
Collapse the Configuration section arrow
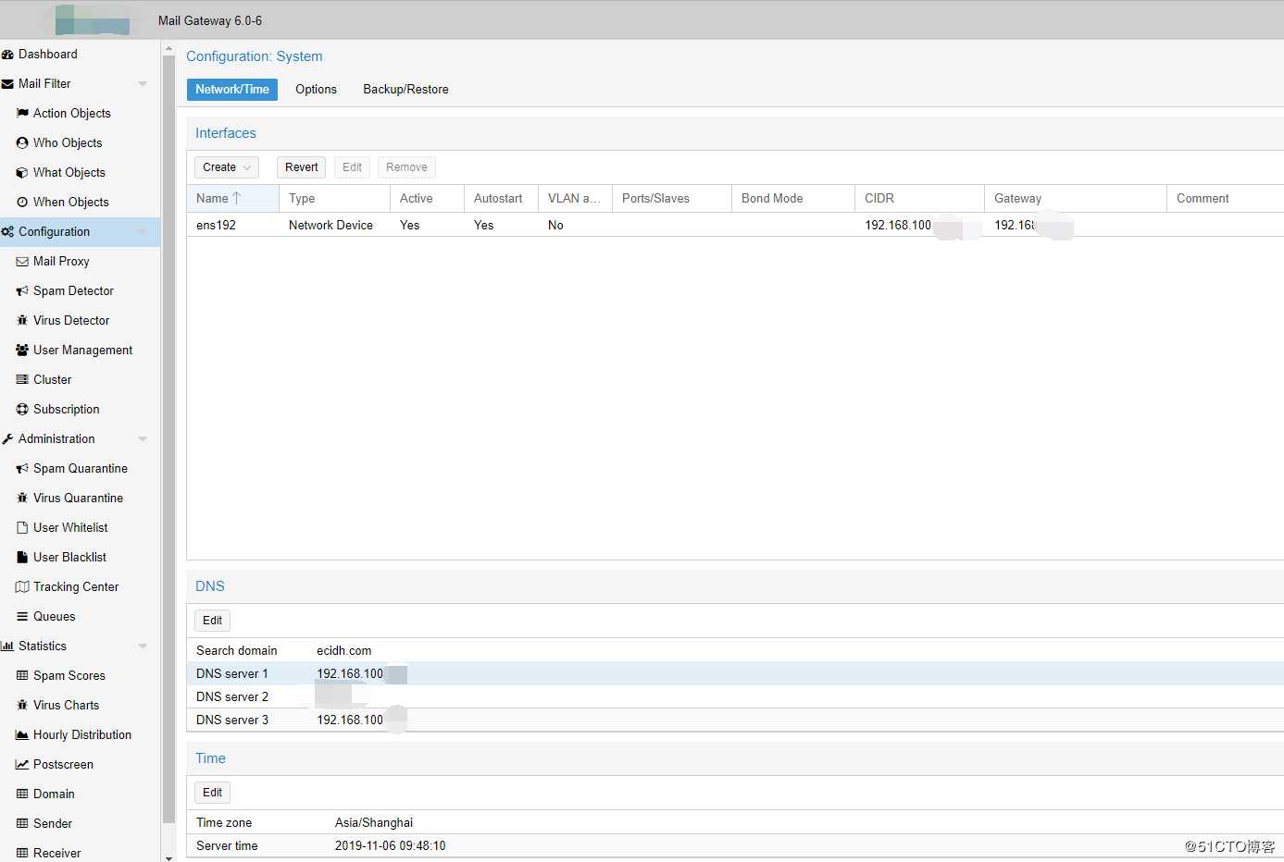coord(143,232)
